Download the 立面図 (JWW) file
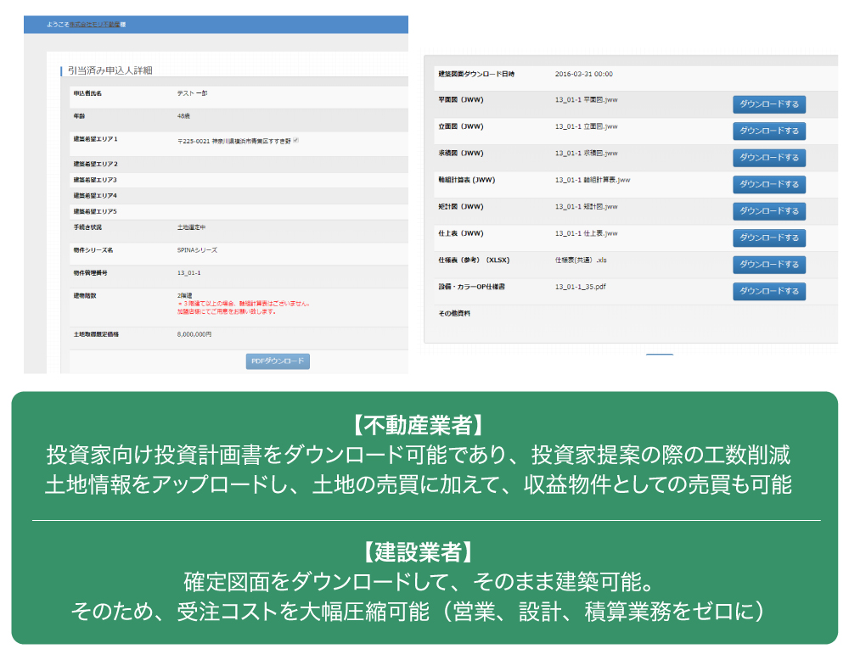 [769, 131]
